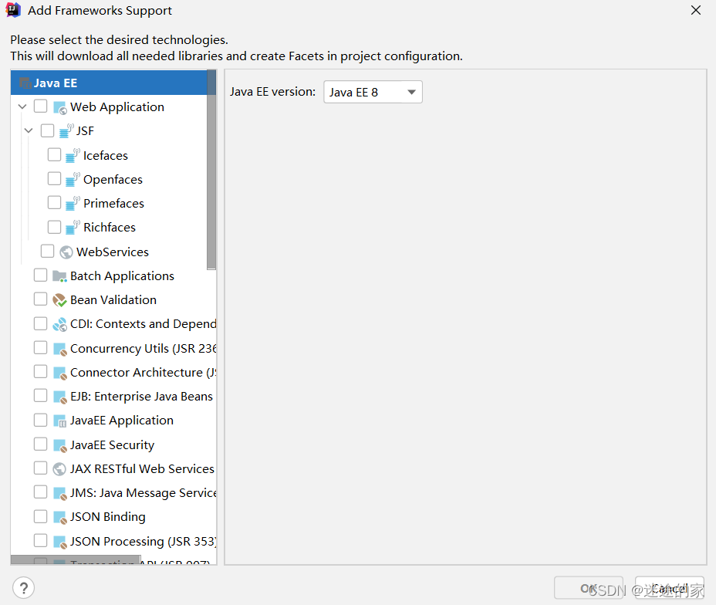Enable the Web Application checkbox
Screen dimensions: 716x605
tap(41, 106)
